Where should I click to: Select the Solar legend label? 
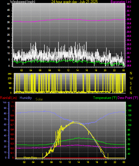39,99
